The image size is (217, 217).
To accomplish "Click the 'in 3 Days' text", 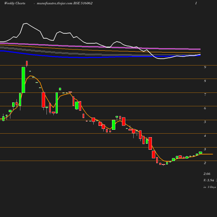I will [x=210, y=187].
